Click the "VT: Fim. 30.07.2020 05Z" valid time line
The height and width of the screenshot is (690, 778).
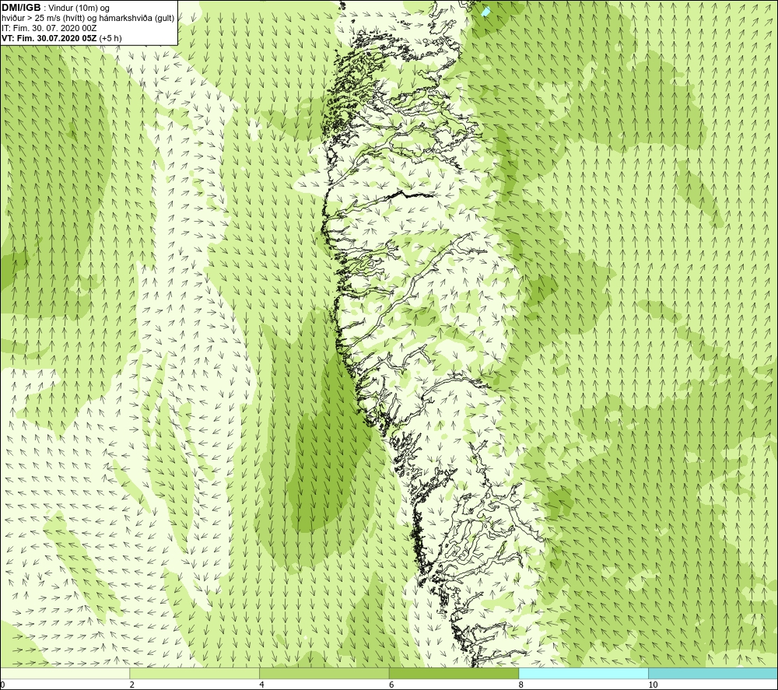[50, 38]
